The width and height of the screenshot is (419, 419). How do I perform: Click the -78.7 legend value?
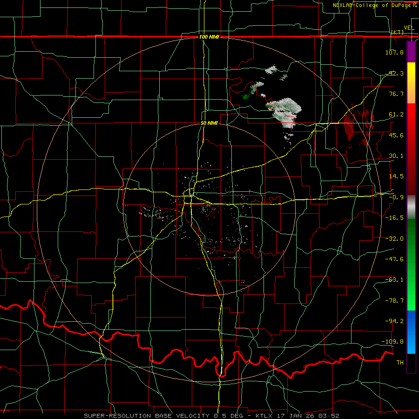click(x=394, y=301)
